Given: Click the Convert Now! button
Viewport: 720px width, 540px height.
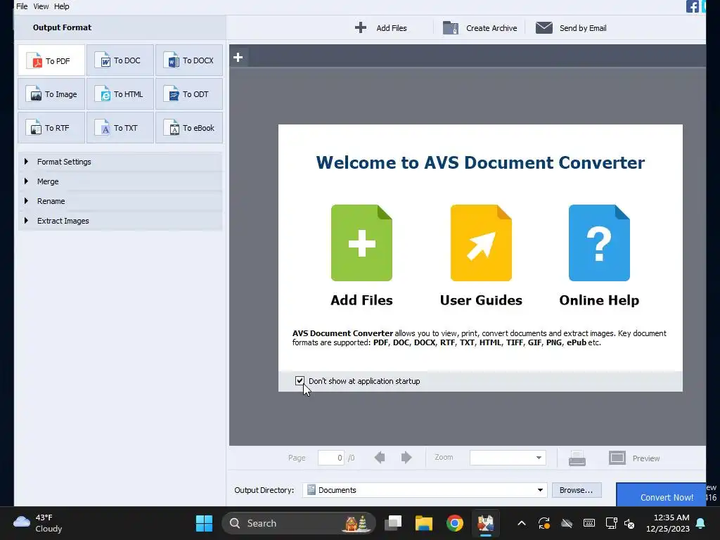Looking at the screenshot, I should pos(661,495).
